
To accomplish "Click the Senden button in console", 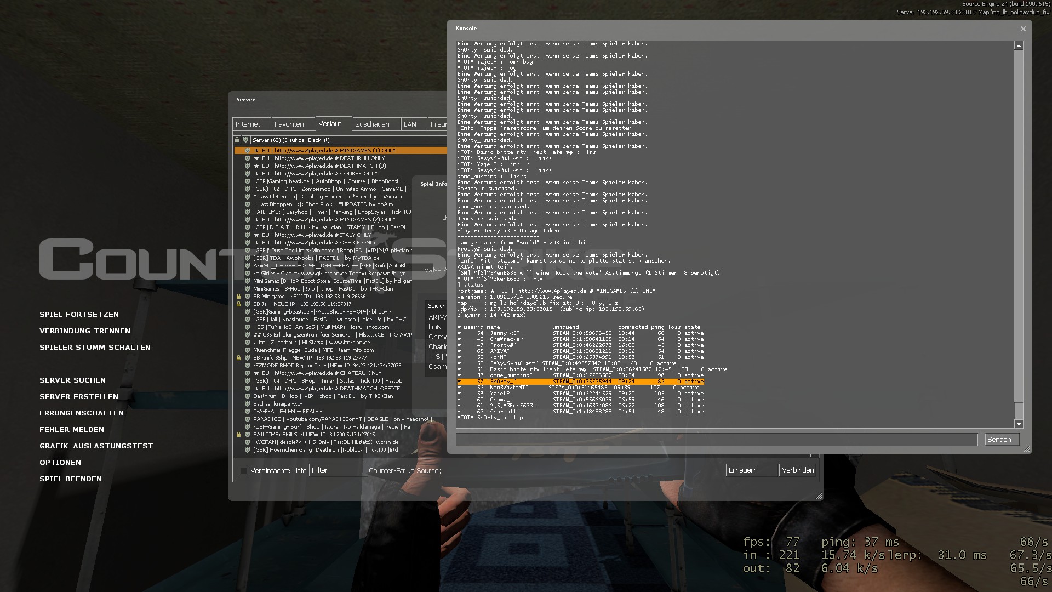I will pyautogui.click(x=1002, y=440).
